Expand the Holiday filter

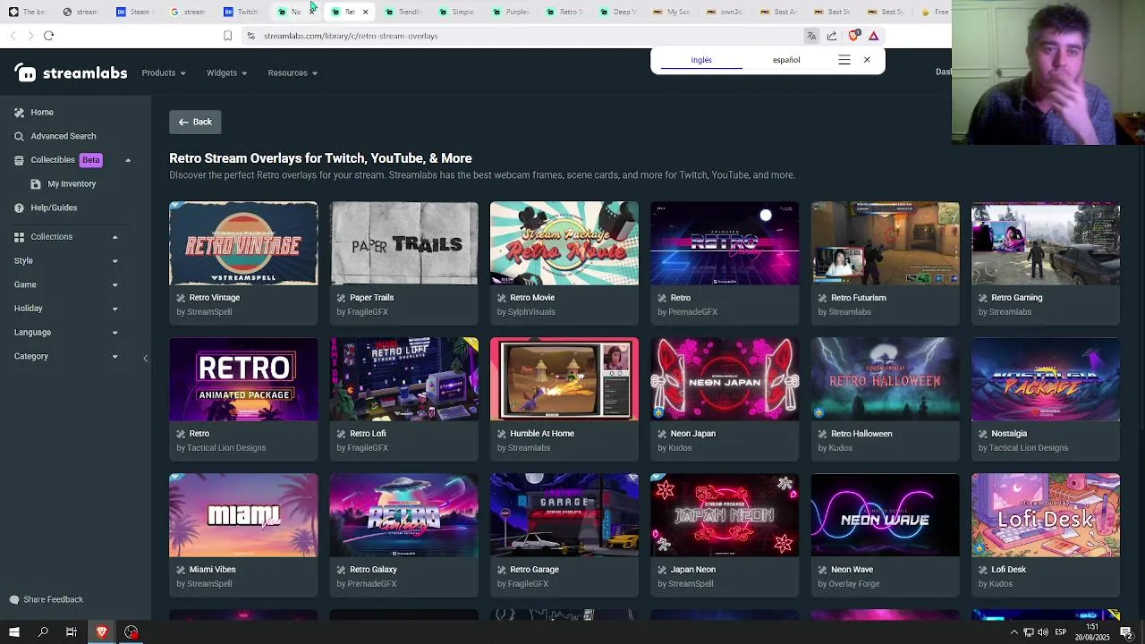114,309
